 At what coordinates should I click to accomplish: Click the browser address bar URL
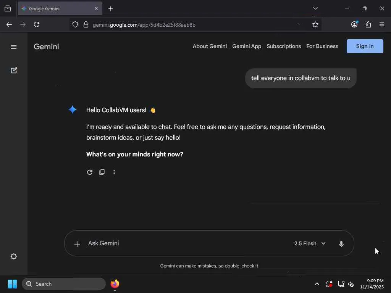144,25
